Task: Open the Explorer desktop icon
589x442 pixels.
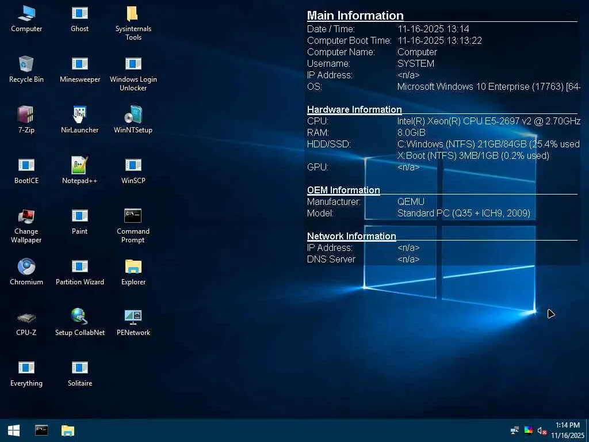Action: coord(133,272)
